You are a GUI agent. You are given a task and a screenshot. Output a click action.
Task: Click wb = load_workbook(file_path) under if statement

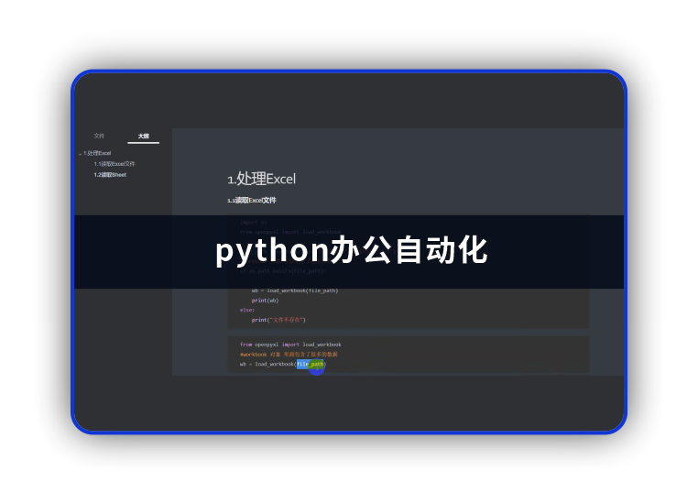pyautogui.click(x=295, y=290)
